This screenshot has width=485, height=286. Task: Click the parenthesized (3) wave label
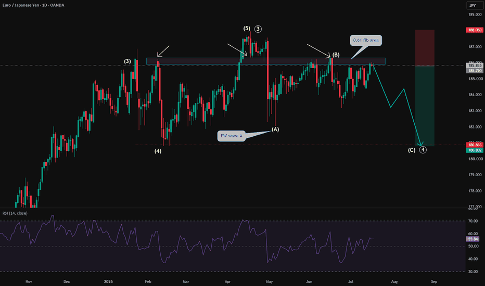coord(127,61)
